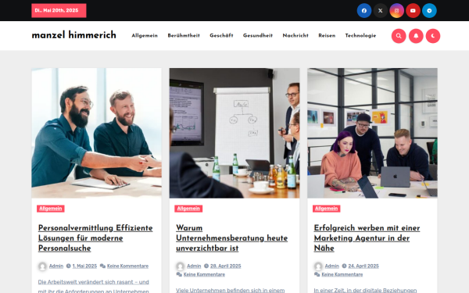Click the date badge Di., Mai 20th, 2025
The image size is (469, 293).
(x=59, y=10)
